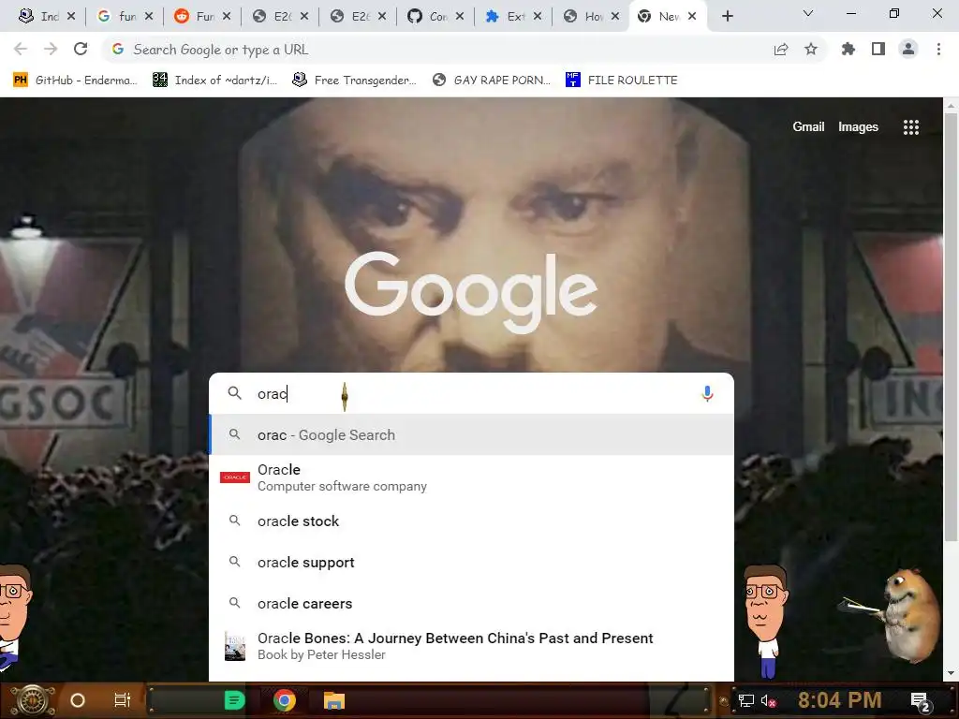This screenshot has height=719, width=959.
Task: Reload the current page
Action: [x=81, y=49]
